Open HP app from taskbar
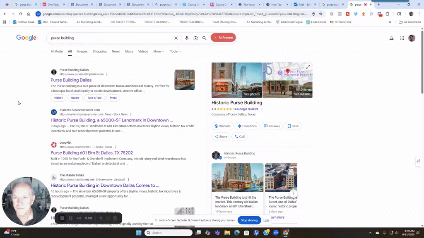Image resolution: width=424 pixels, height=238 pixels. (x=256, y=233)
